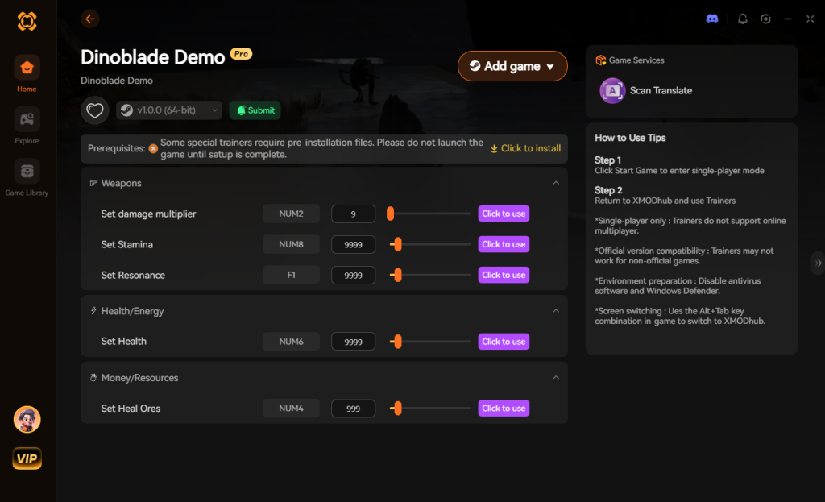Viewport: 825px width, 502px height.
Task: Open the Game Library sidebar section
Action: (27, 177)
